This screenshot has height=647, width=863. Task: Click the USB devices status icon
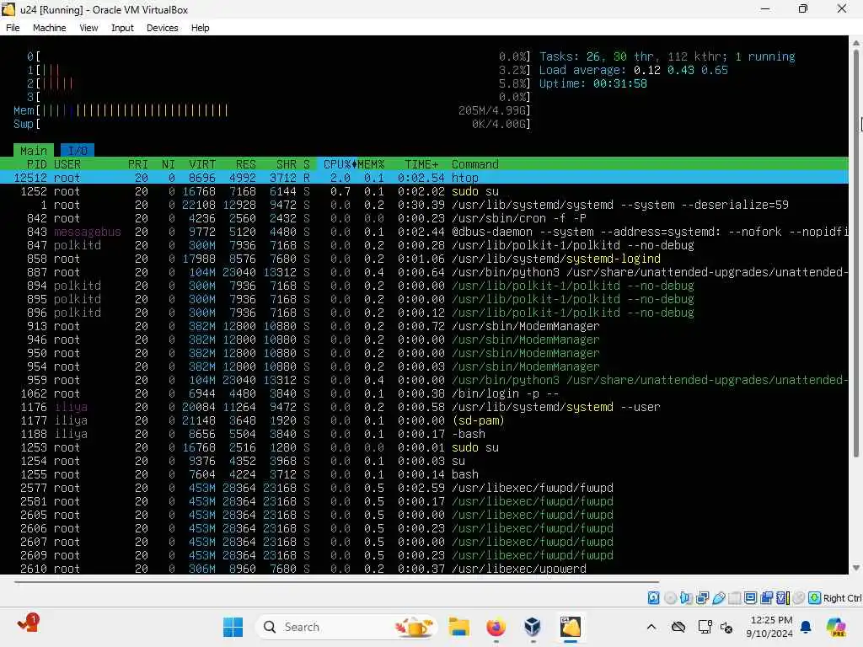[x=718, y=598]
